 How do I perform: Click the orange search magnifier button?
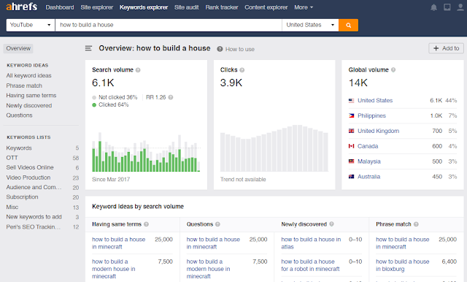pos(348,25)
